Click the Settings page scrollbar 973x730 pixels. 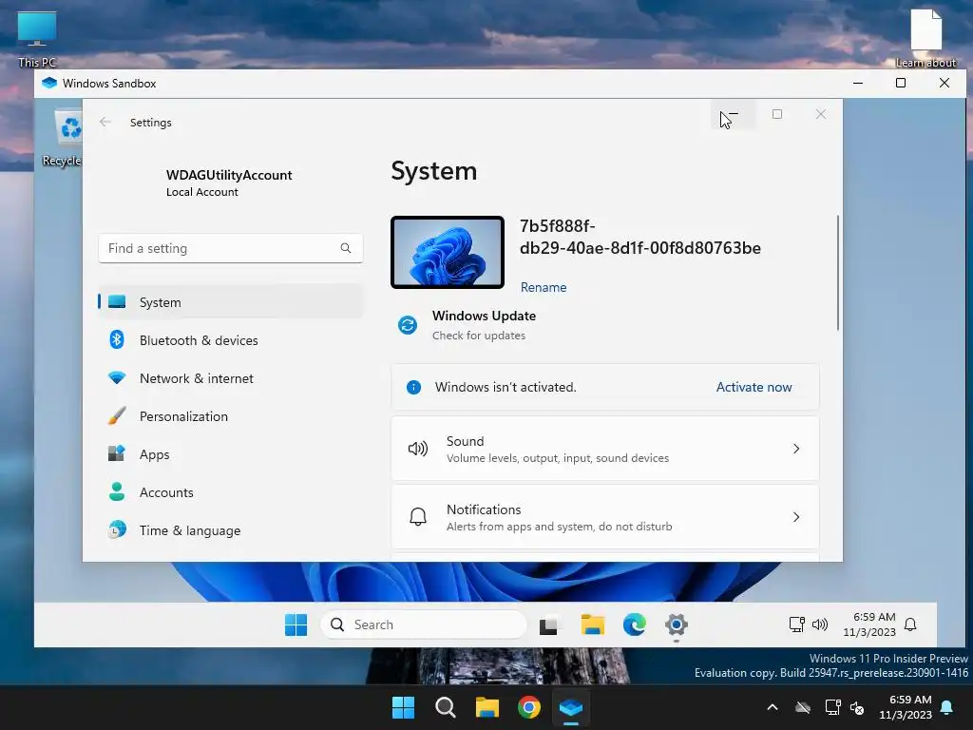(x=838, y=273)
